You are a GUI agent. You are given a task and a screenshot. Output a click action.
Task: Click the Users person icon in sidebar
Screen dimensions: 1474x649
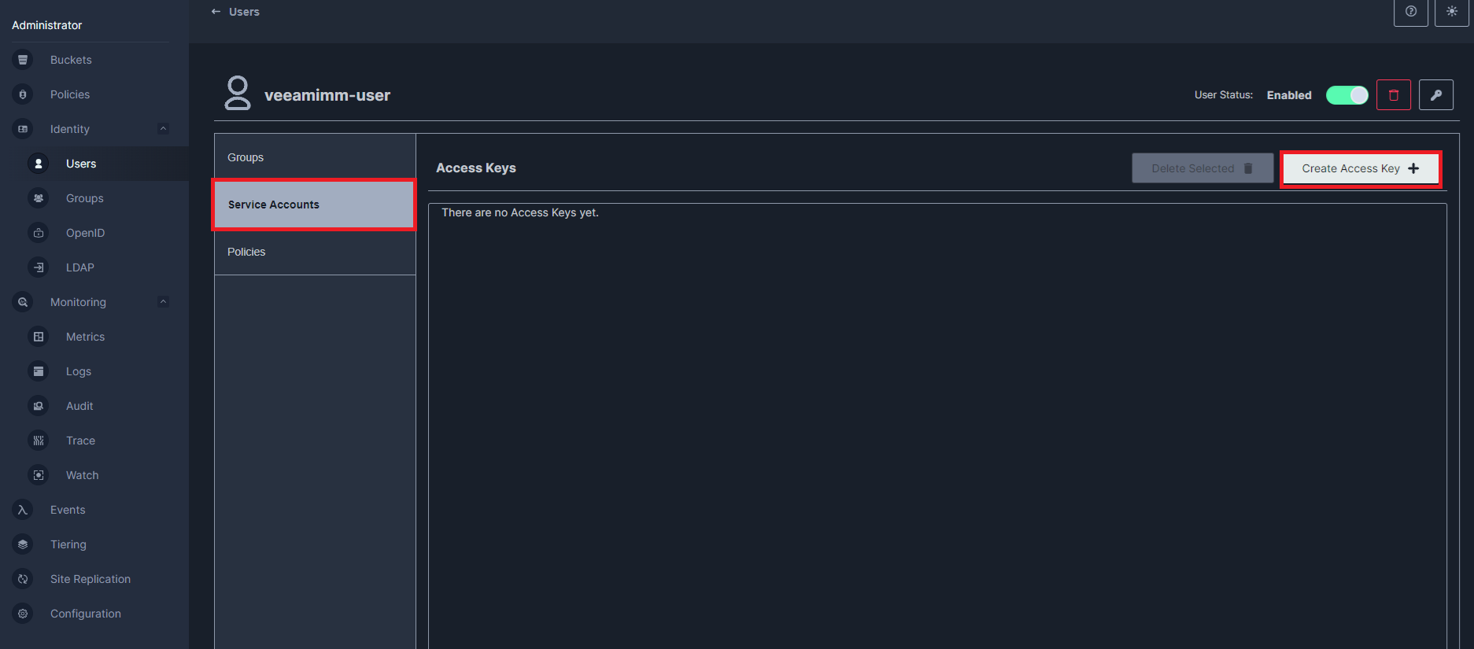39,164
